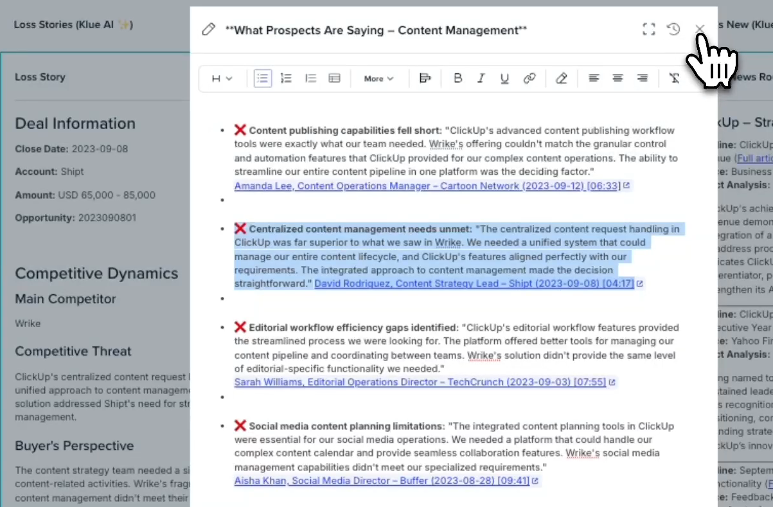
Task: Center-align the text
Action: (x=618, y=78)
